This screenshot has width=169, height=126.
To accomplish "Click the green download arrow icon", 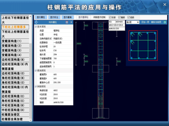I will point(165,22).
